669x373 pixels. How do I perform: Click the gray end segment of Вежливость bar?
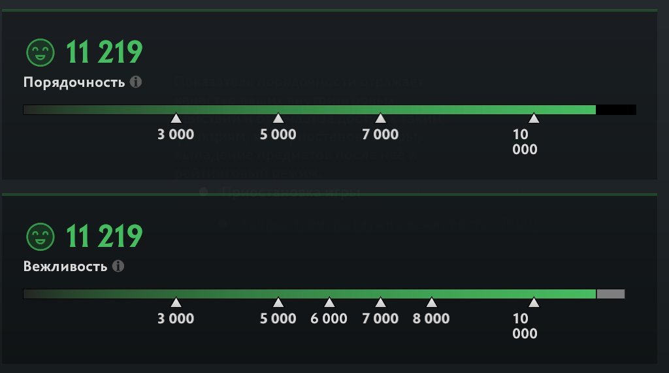coord(610,294)
